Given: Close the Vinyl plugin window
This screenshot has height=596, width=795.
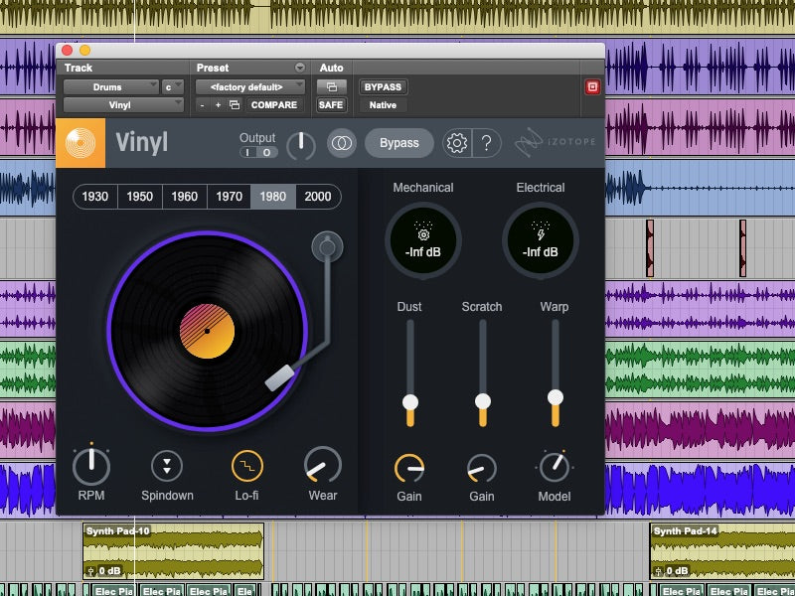Looking at the screenshot, I should pyautogui.click(x=67, y=51).
